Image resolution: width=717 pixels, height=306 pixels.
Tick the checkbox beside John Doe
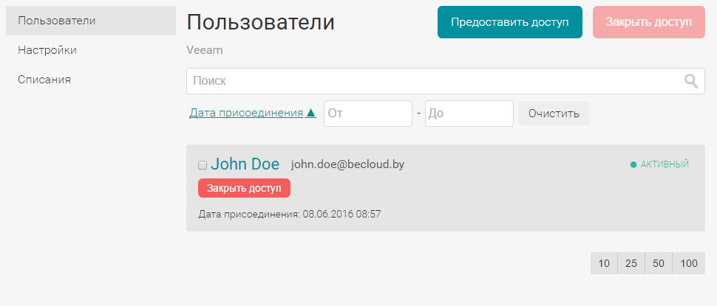203,165
